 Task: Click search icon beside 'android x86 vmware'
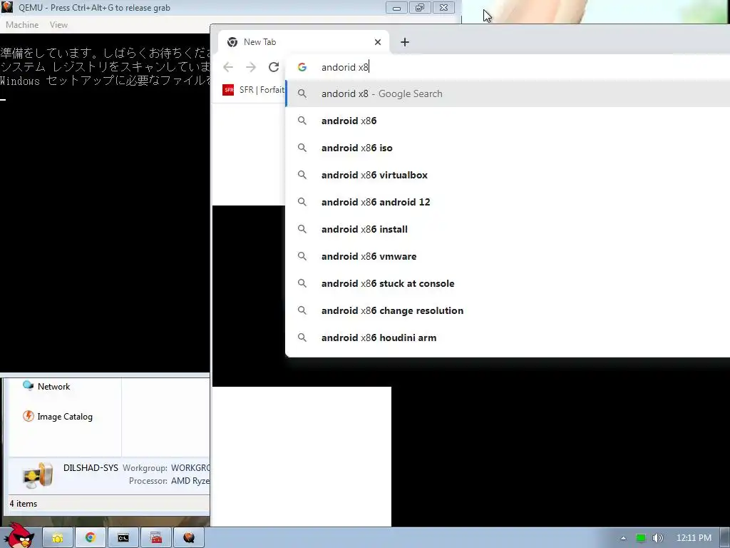pos(302,256)
